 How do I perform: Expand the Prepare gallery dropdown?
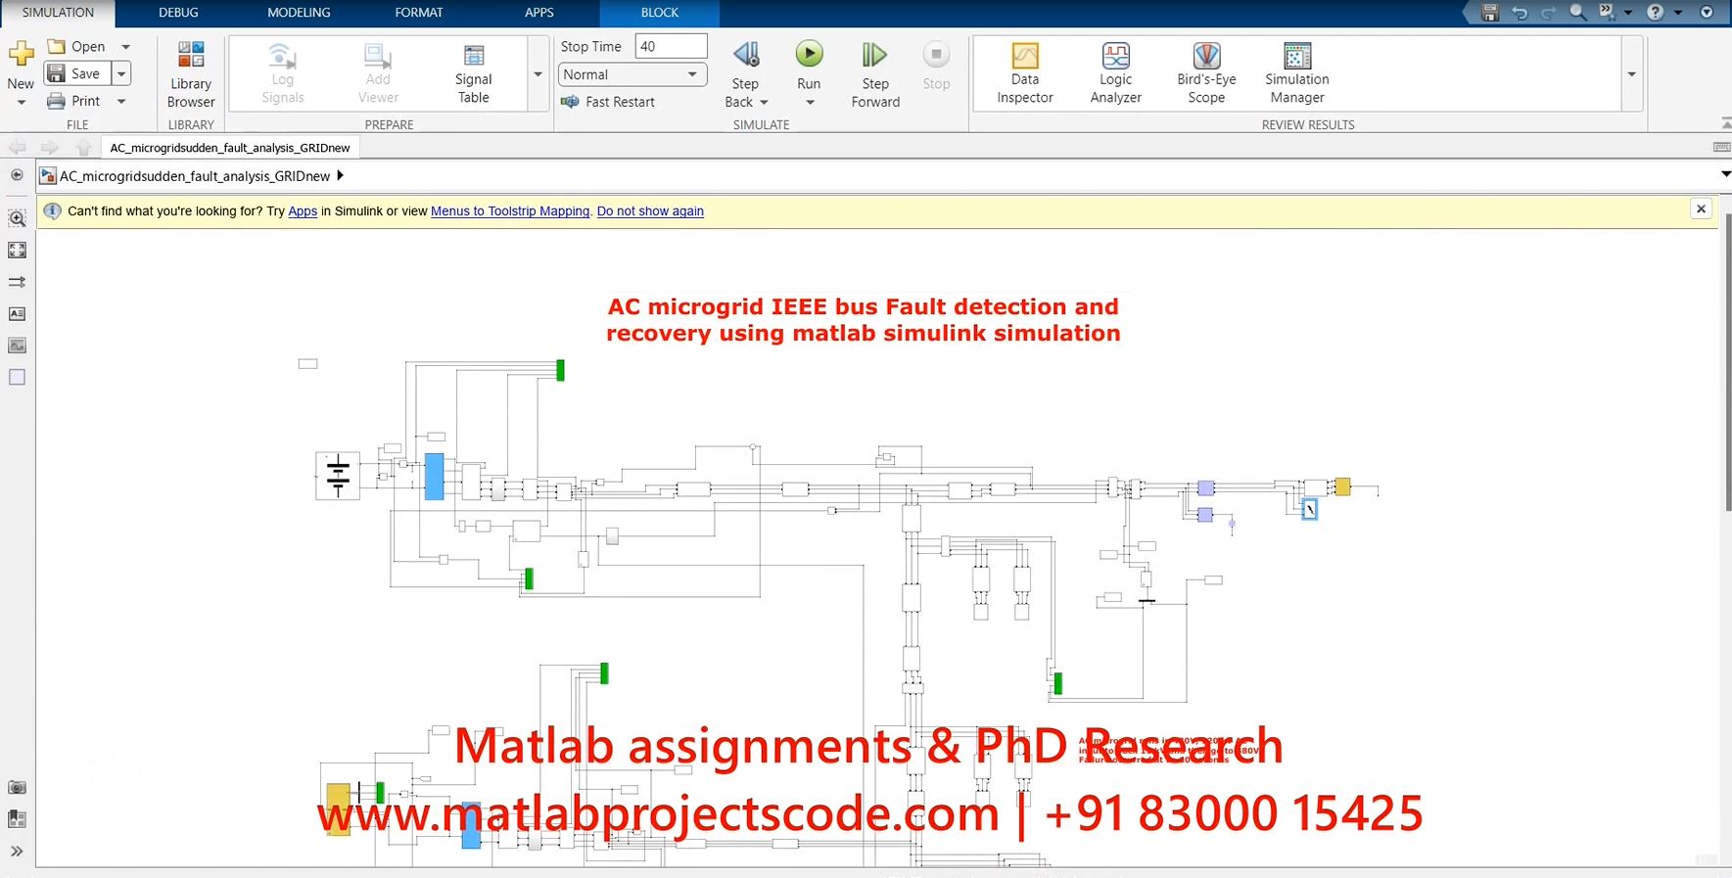pos(538,74)
